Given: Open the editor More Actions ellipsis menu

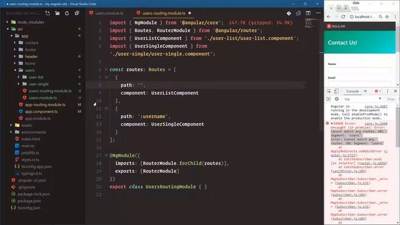Looking at the screenshot, I should click(x=318, y=13).
